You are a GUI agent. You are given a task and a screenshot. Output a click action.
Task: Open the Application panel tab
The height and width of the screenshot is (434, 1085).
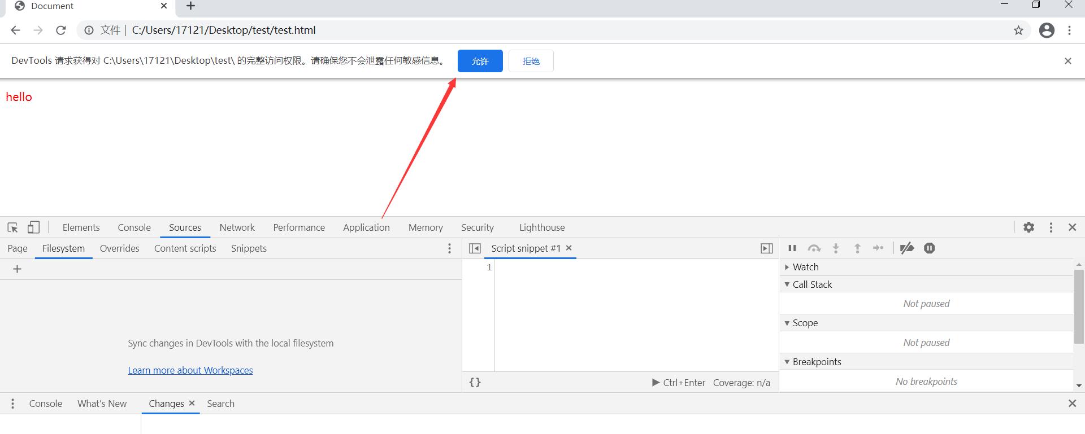point(366,227)
